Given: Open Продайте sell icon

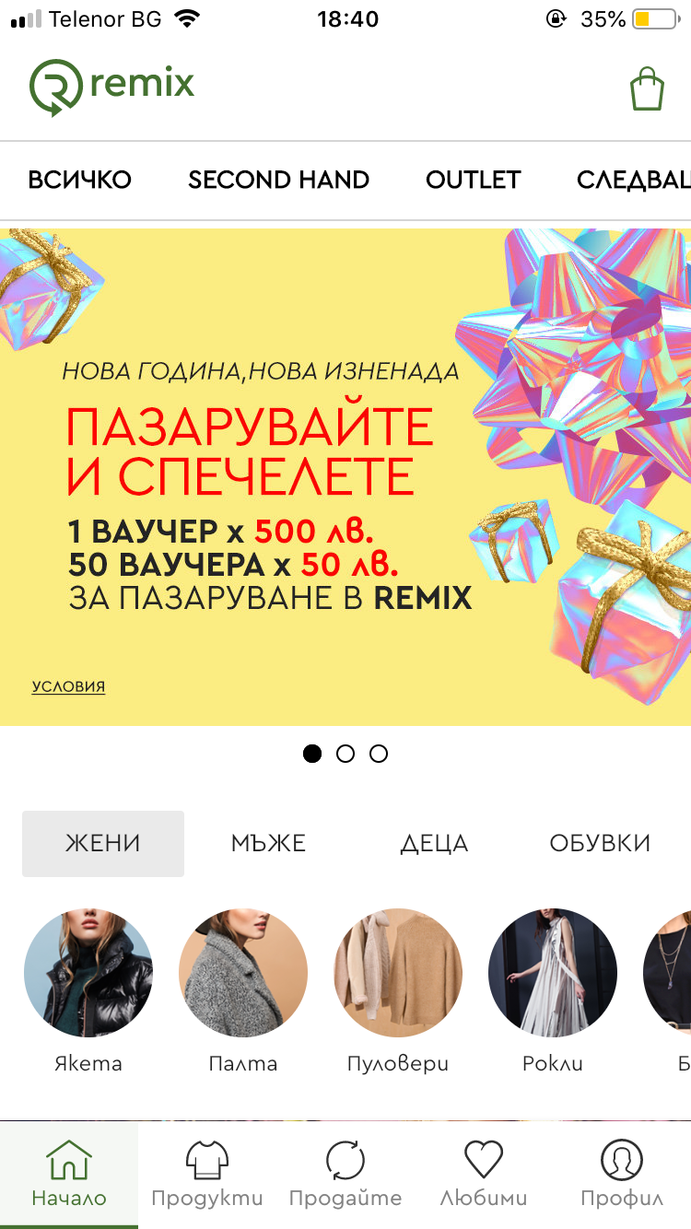Looking at the screenshot, I should (345, 1159).
